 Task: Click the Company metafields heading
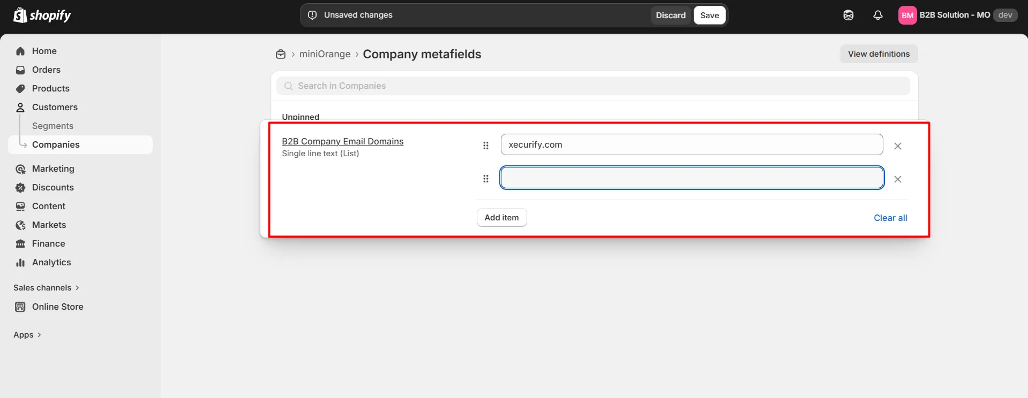[422, 54]
